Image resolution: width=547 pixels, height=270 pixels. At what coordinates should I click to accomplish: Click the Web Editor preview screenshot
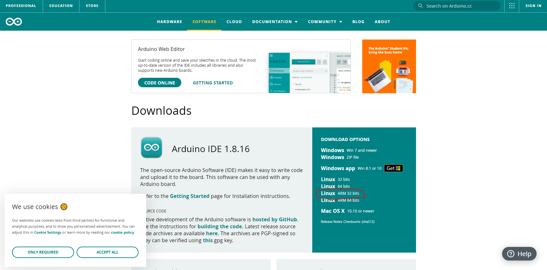(309, 73)
